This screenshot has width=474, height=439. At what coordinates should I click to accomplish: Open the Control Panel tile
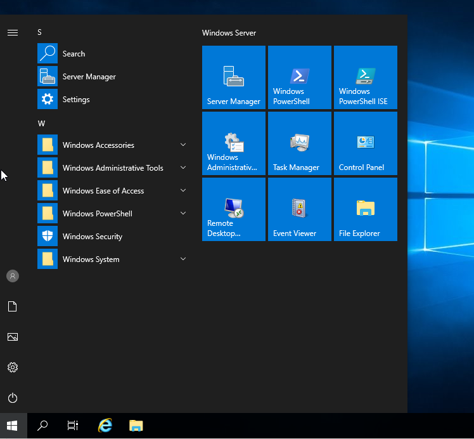tap(366, 143)
